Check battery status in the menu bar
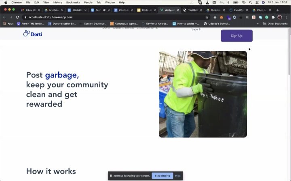This screenshot has width=291, height=181. click(236, 2)
